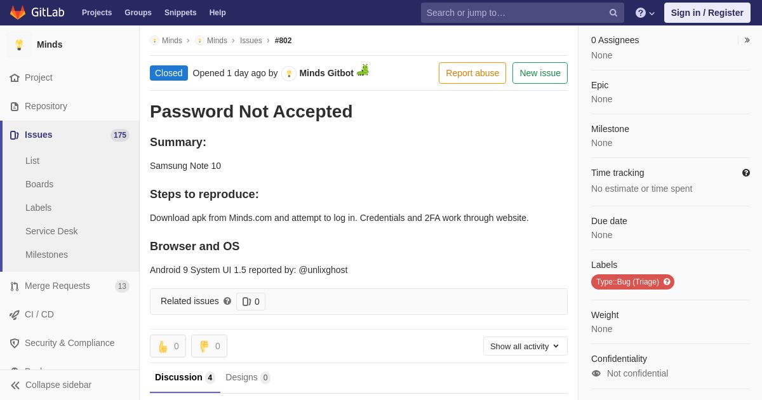Select the Discussion tab

point(185,377)
